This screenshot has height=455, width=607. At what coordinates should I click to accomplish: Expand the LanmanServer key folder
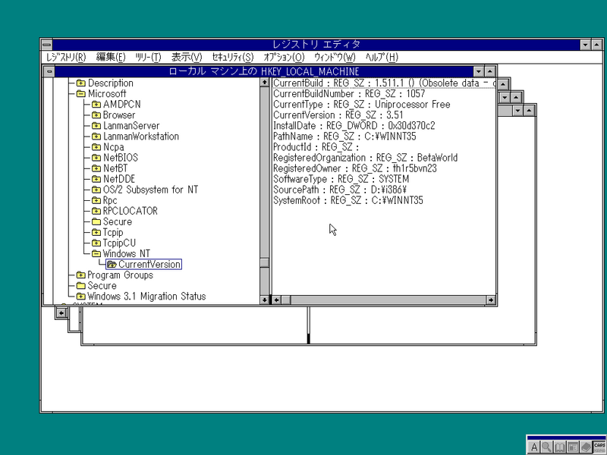pyautogui.click(x=96, y=126)
